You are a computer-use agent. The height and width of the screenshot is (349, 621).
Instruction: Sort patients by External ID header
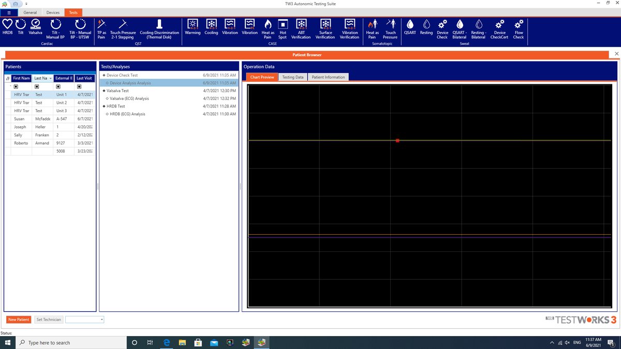click(x=64, y=78)
